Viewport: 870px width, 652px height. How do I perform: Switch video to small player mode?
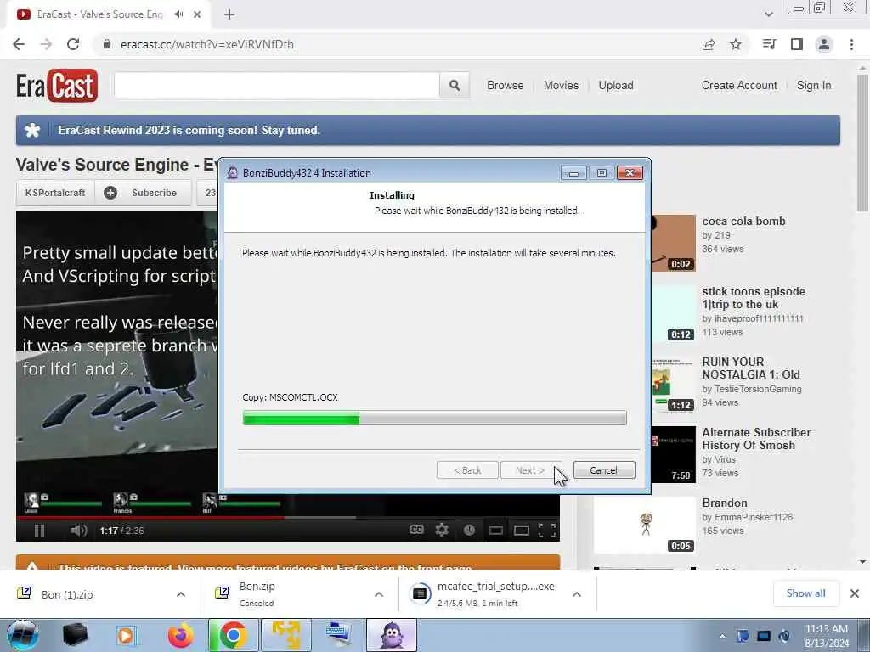tap(496, 531)
